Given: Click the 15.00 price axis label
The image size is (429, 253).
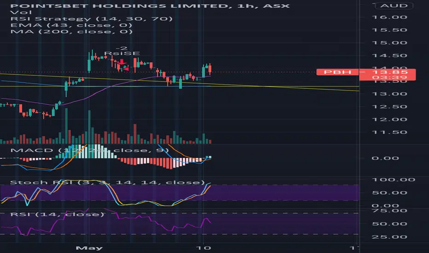Looking at the screenshot, I should pos(389,43).
